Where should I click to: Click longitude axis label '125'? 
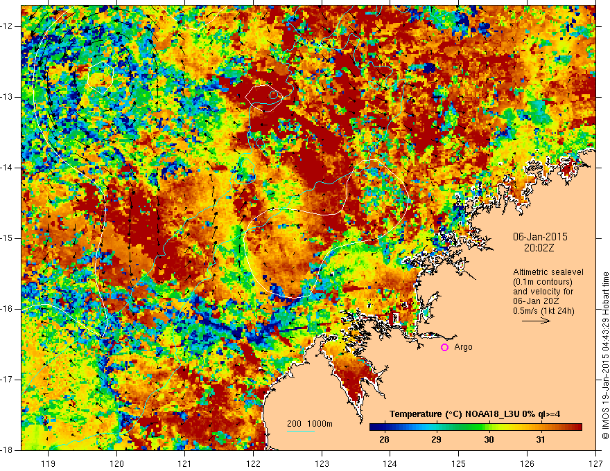(459, 463)
